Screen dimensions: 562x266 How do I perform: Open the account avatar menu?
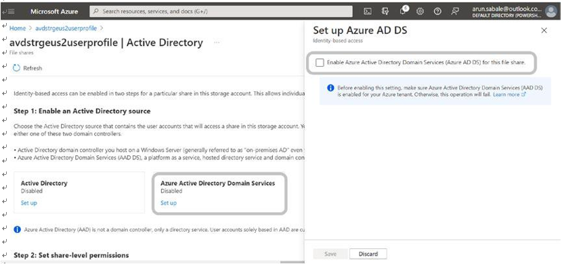[x=550, y=11]
